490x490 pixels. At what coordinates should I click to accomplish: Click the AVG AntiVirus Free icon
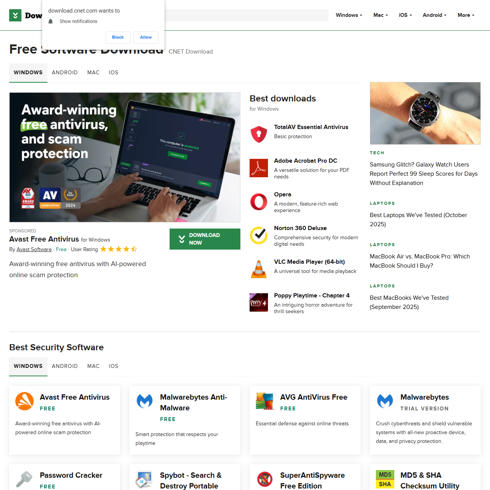(x=265, y=401)
